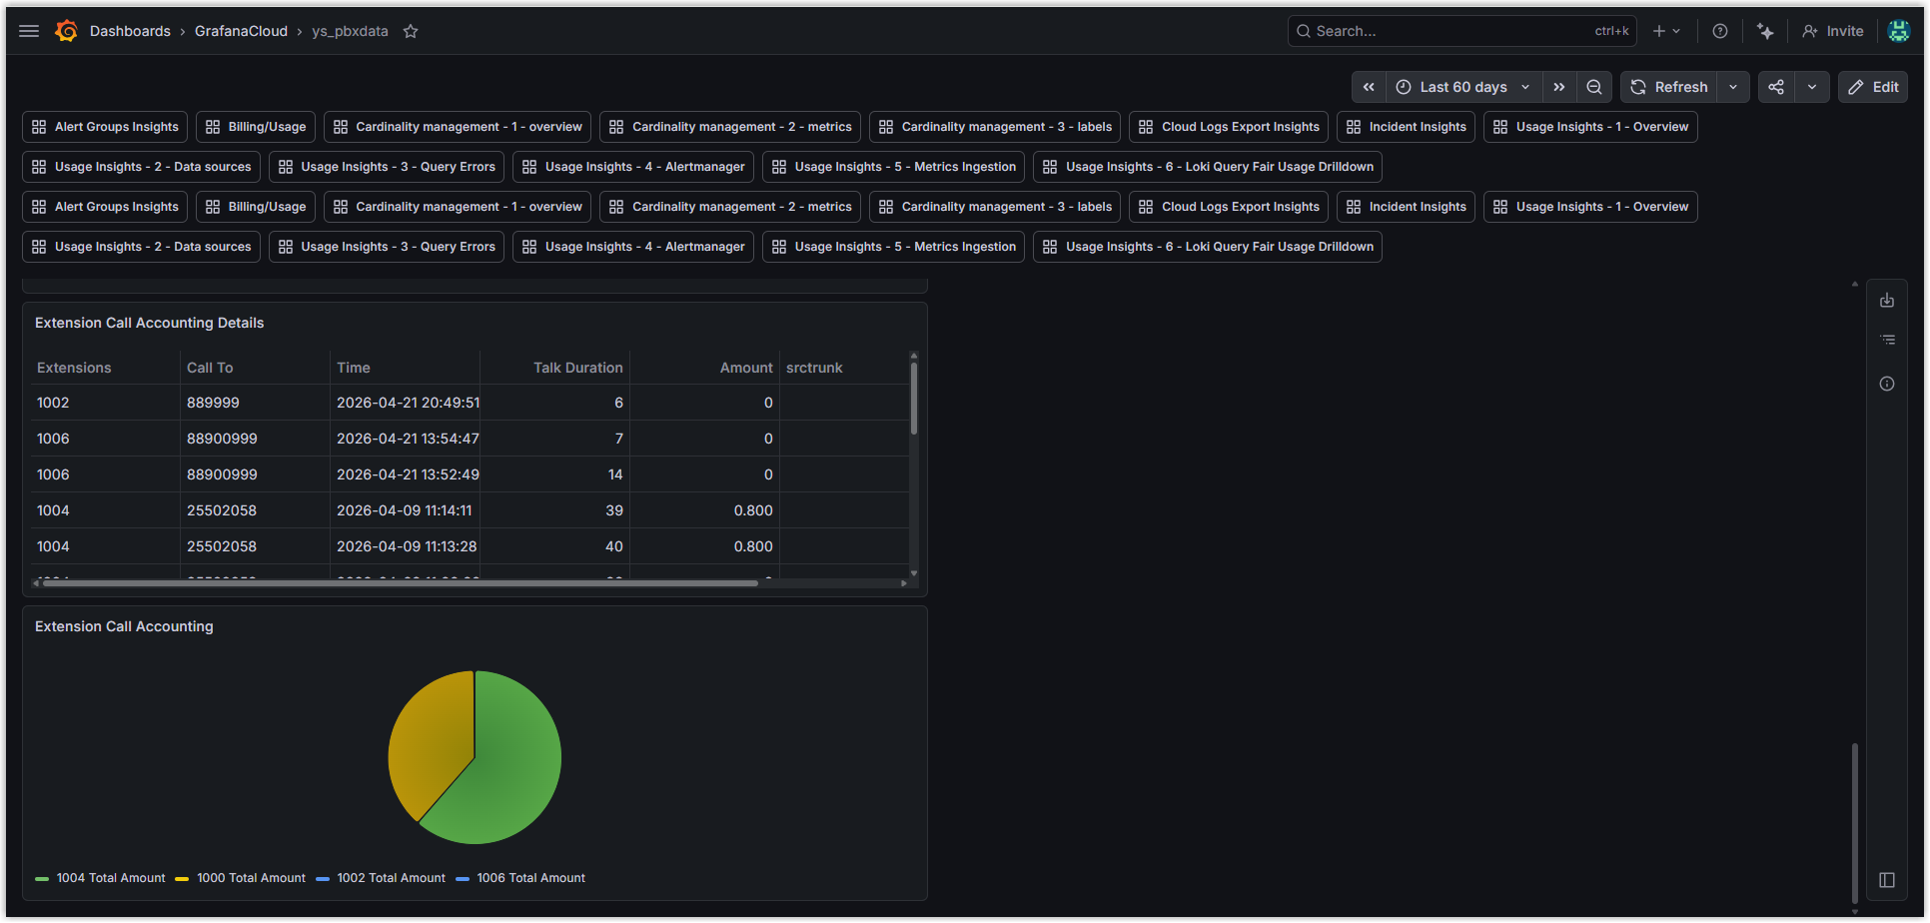Click the dashboard page vertical scrollbar thumb
This screenshot has width=1930, height=923.
[x=1855, y=823]
